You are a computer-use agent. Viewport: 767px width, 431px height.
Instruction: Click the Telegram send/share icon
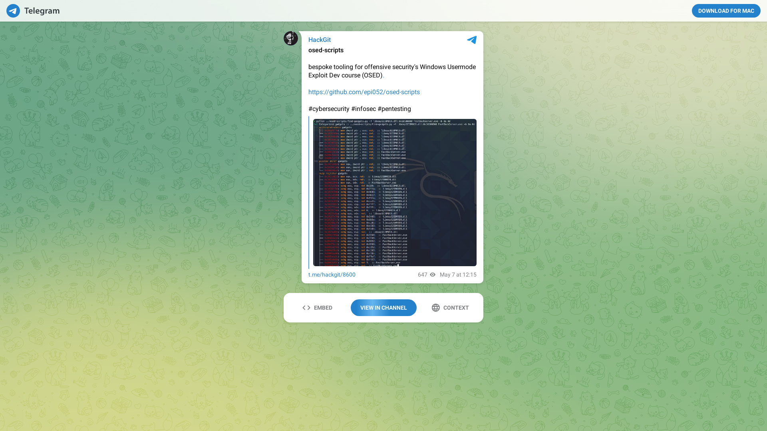pos(471,40)
